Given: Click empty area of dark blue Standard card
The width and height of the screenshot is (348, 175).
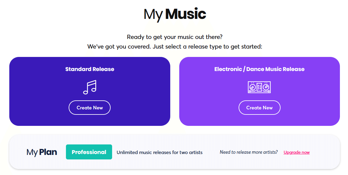Looking at the screenshot, I should pyautogui.click(x=36, y=96).
